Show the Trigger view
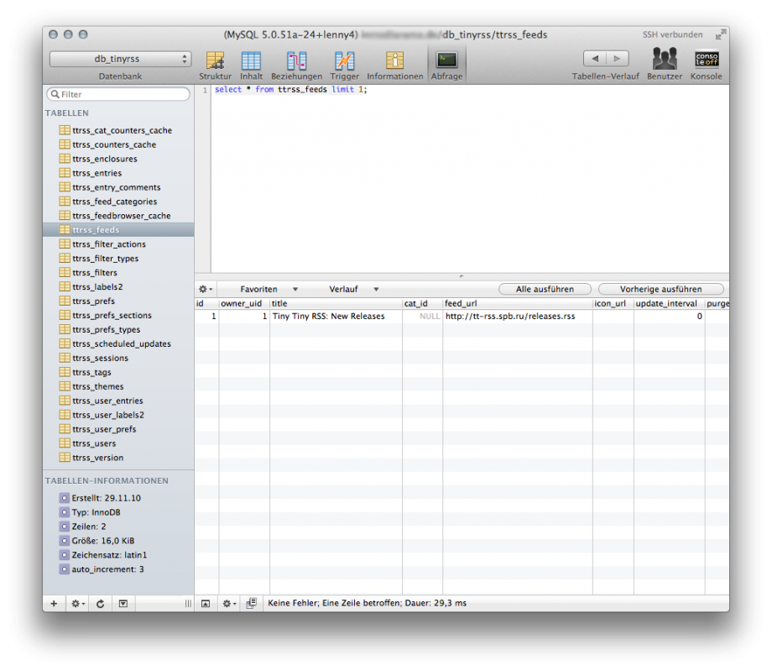Viewport: 772px width, 671px height. coord(344,65)
